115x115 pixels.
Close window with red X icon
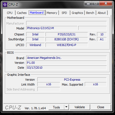106,4
